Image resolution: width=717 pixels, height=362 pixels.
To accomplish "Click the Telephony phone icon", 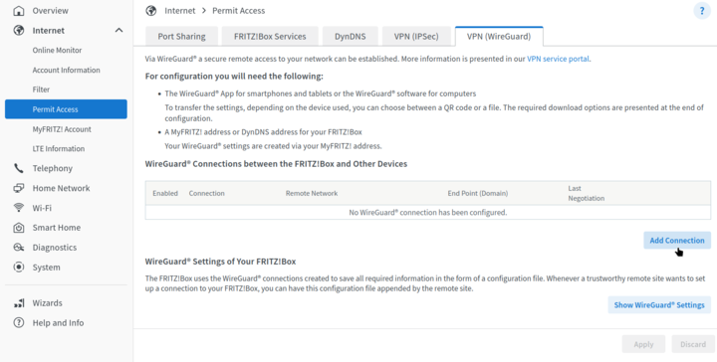I will pyautogui.click(x=18, y=168).
